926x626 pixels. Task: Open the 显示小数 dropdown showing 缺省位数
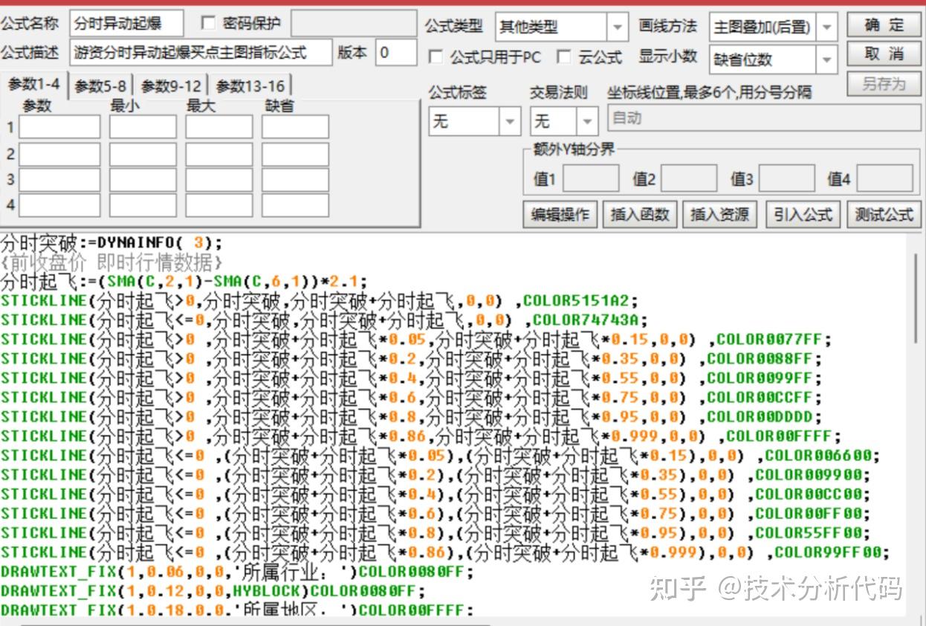(774, 59)
